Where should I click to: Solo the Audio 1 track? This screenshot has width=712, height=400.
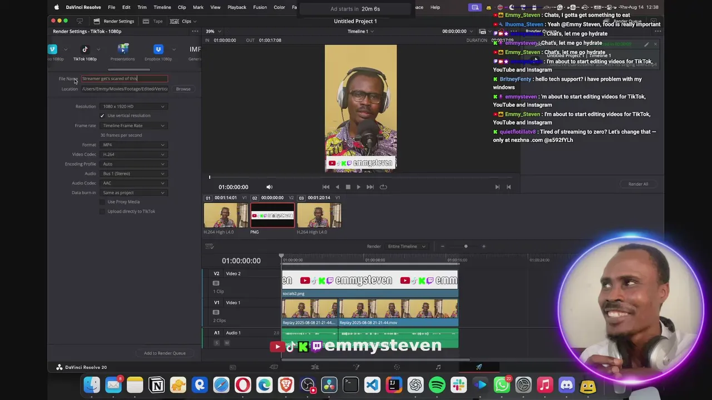point(217,343)
